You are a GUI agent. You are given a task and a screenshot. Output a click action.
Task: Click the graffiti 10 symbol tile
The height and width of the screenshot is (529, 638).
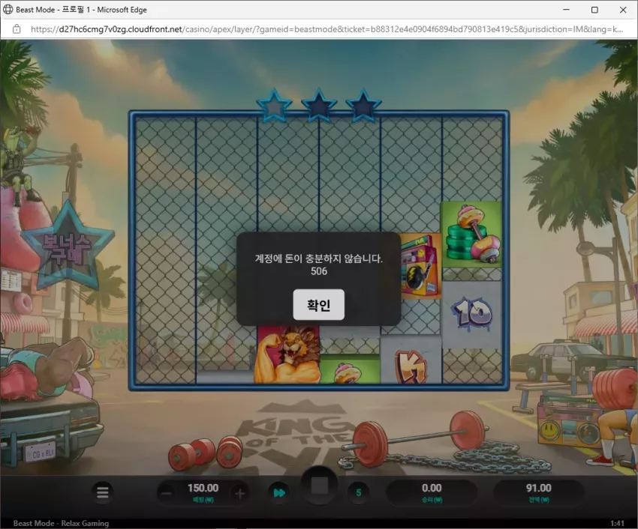click(x=472, y=314)
